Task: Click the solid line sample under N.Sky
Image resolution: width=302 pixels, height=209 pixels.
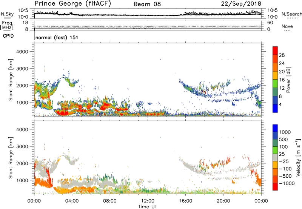Action: click(7, 18)
